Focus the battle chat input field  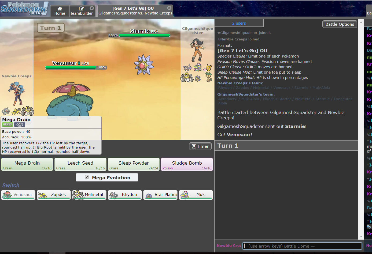tap(302, 246)
